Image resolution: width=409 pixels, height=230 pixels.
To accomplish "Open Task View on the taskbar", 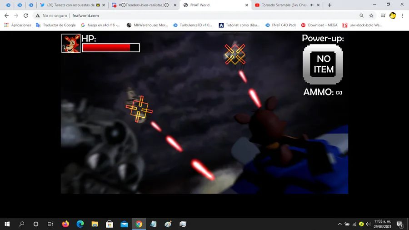I will pyautogui.click(x=50, y=224).
